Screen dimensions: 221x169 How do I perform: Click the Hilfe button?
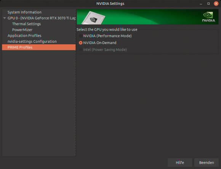(x=180, y=162)
